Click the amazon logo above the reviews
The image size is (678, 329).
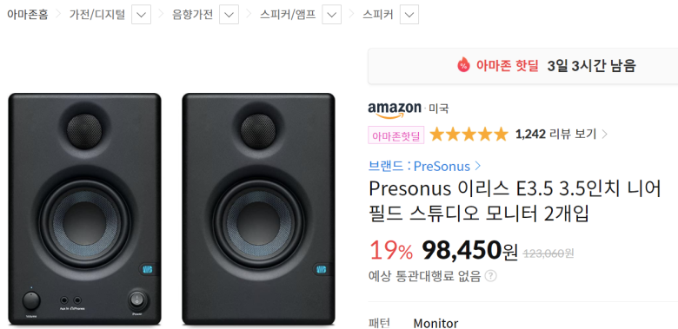coord(395,109)
